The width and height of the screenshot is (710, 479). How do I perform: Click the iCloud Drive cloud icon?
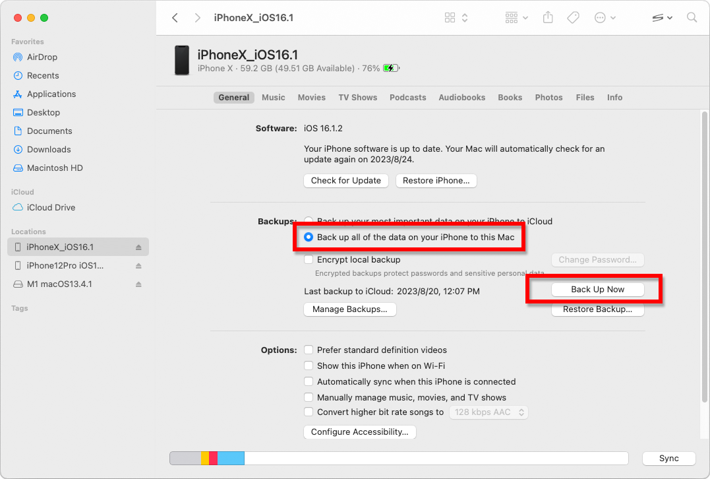point(18,207)
